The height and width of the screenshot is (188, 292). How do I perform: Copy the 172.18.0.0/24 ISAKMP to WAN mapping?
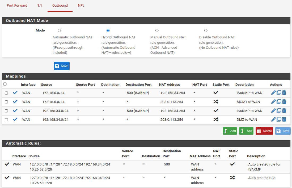point(279,93)
